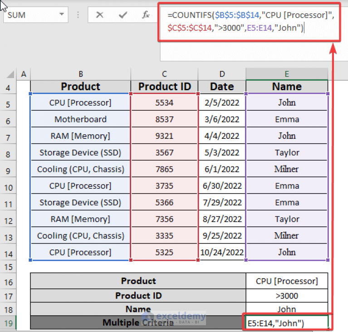The width and height of the screenshot is (348, 332).
Task: Select cell with Product ID 5366
Action: coord(164,202)
